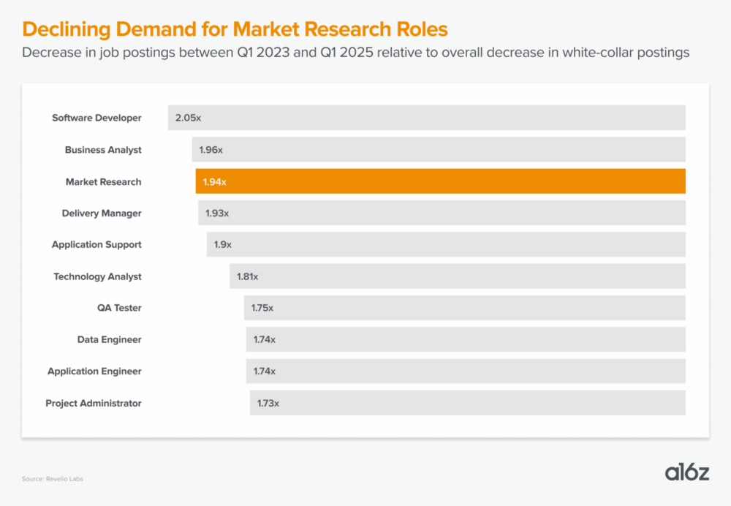The height and width of the screenshot is (506, 731).
Task: Select the Delivery Manager bar
Action: [x=442, y=213]
